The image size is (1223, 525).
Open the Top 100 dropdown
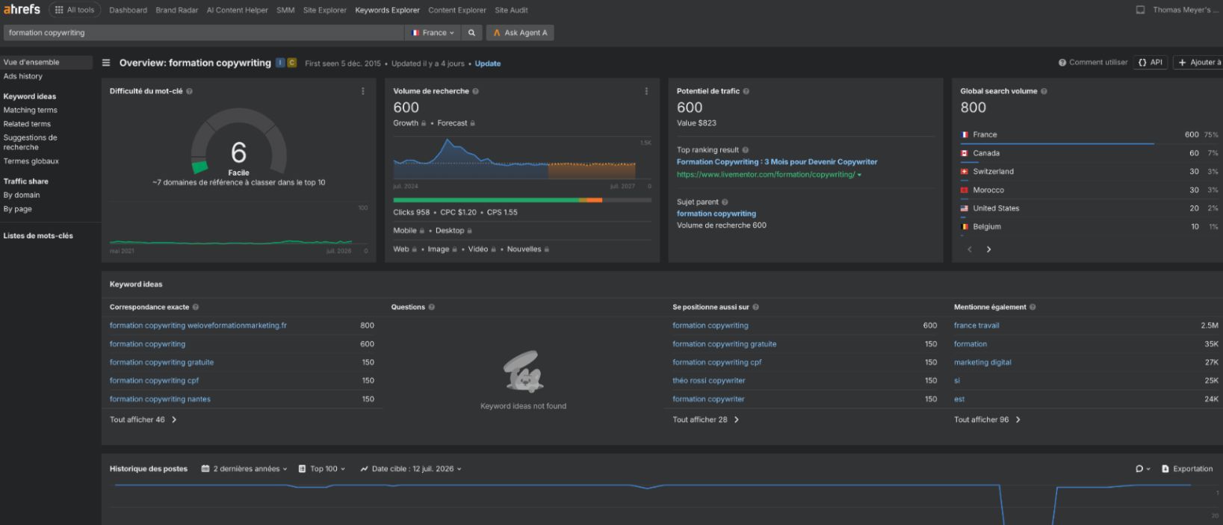click(x=322, y=469)
